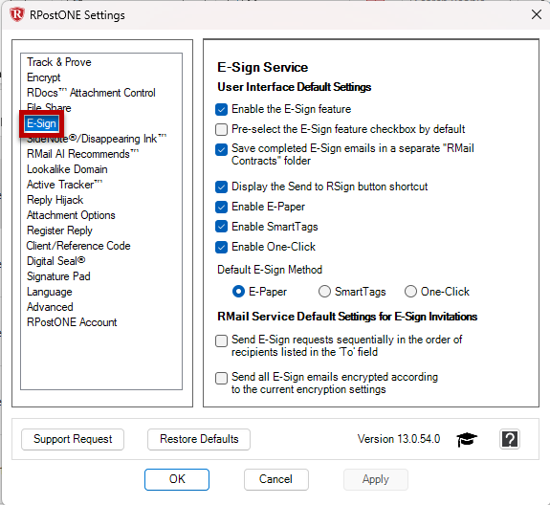Screen dimensions: 550x505
Task: Open Language settings
Action: [x=50, y=292]
